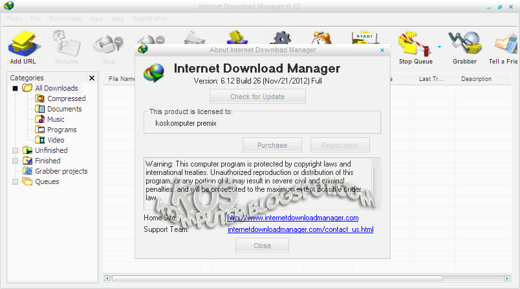Click the alarm clock Scheduler icon

321,38
